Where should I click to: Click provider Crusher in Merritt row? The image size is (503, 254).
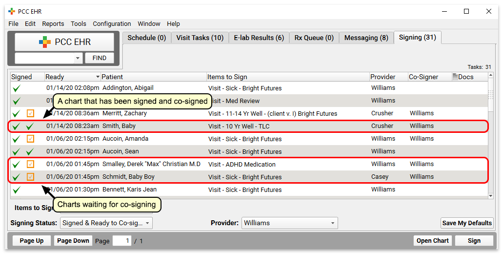click(382, 113)
